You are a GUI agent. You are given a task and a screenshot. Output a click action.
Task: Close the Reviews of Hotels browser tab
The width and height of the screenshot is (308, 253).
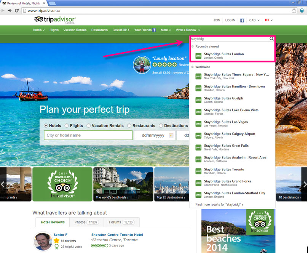tap(44, 3)
